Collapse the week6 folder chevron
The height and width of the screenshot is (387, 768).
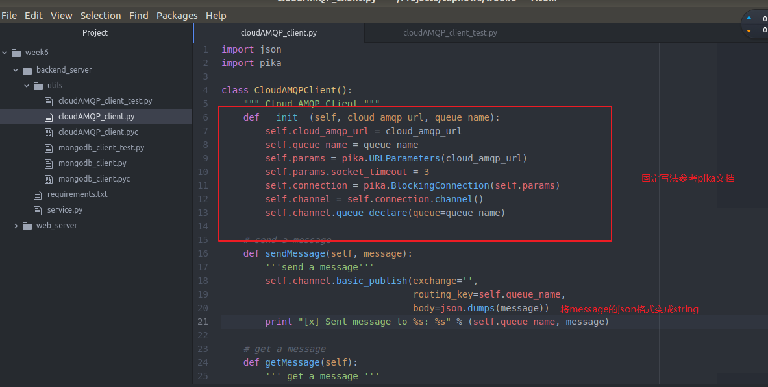click(x=5, y=53)
